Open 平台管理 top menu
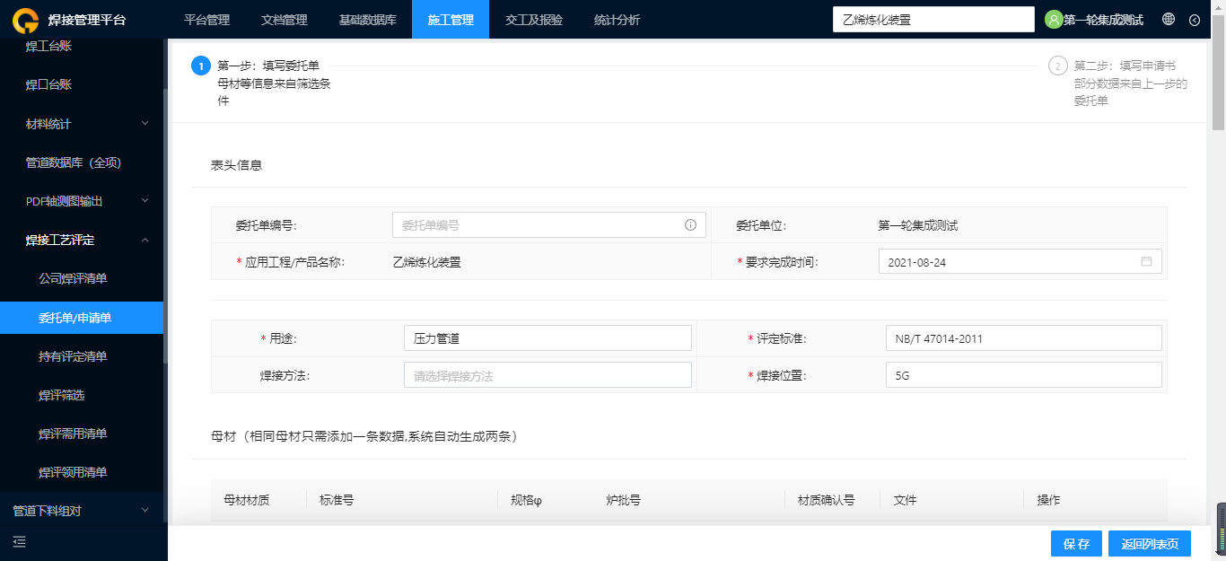 tap(206, 20)
